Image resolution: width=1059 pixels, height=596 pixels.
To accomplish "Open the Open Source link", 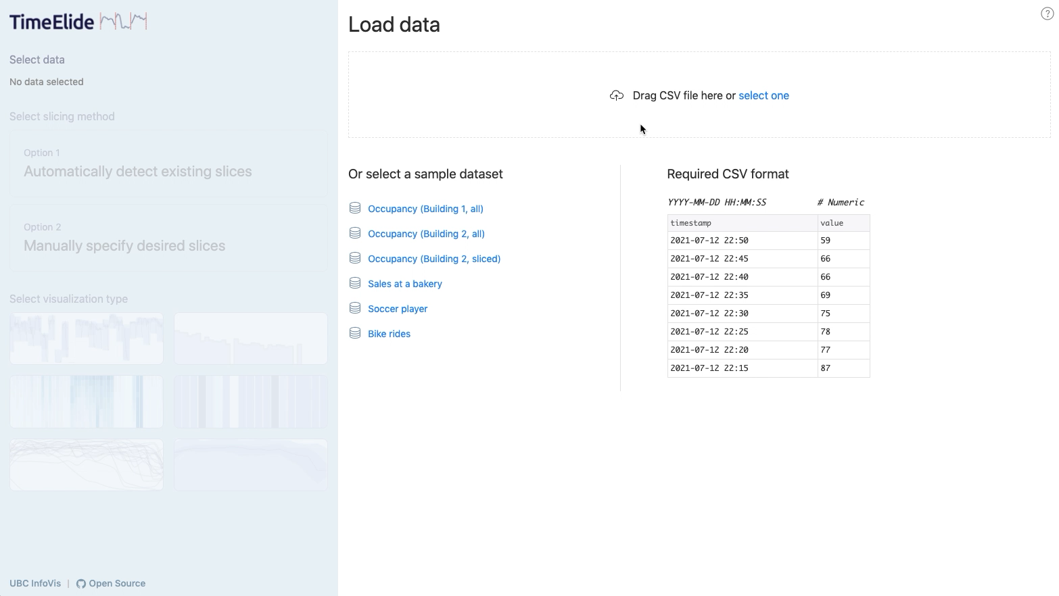I will (x=117, y=583).
